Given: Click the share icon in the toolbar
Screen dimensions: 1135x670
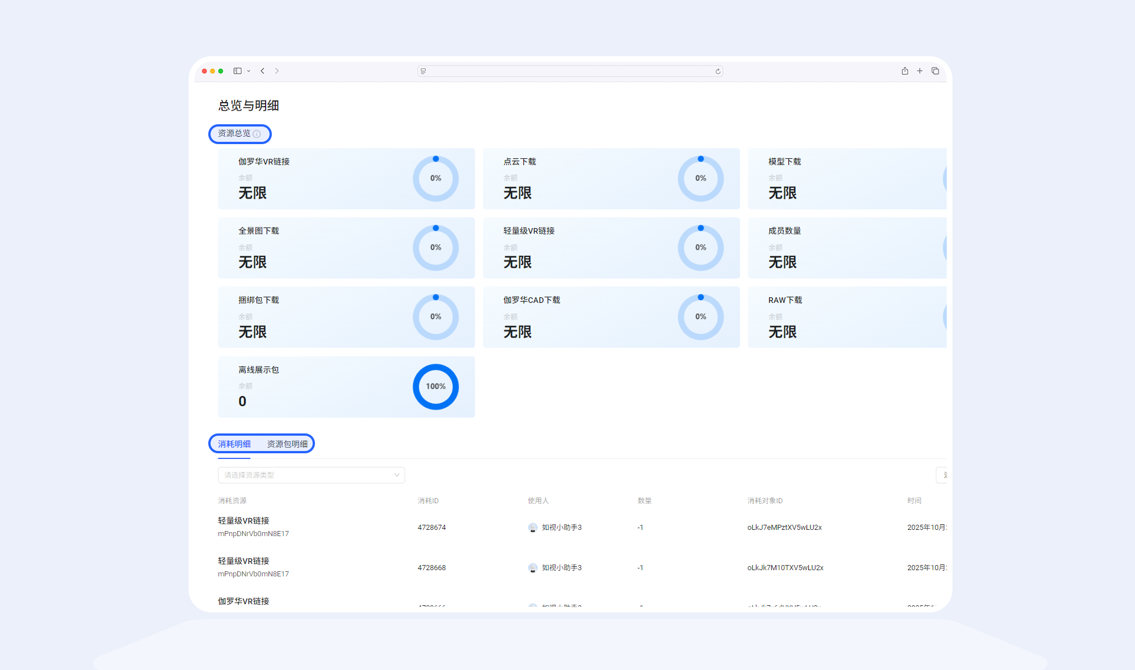Looking at the screenshot, I should [x=905, y=71].
